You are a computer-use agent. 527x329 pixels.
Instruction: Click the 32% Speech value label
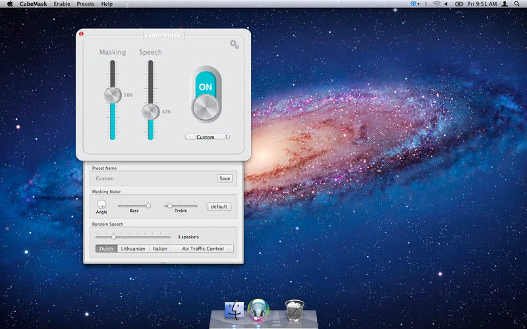(x=167, y=111)
